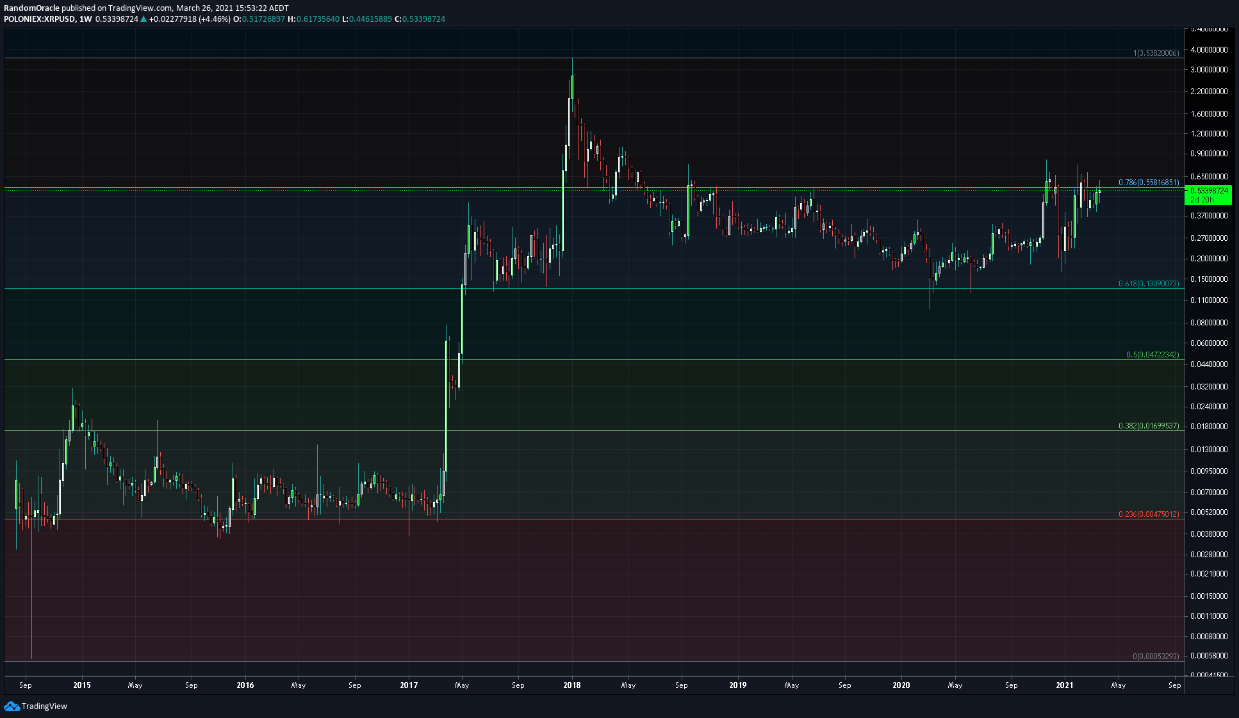Image resolution: width=1239 pixels, height=718 pixels.
Task: Open the TradingView wordmark link at bottom
Action: pyautogui.click(x=44, y=706)
